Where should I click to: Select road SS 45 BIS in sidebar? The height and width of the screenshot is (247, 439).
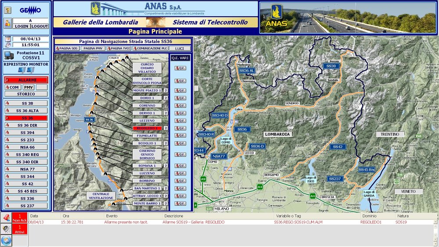coord(26,191)
